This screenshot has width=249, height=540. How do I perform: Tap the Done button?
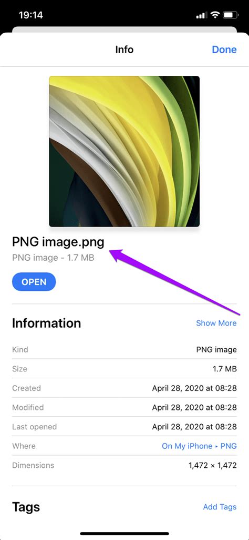224,50
